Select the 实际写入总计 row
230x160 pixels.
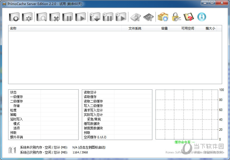click(x=117, y=115)
